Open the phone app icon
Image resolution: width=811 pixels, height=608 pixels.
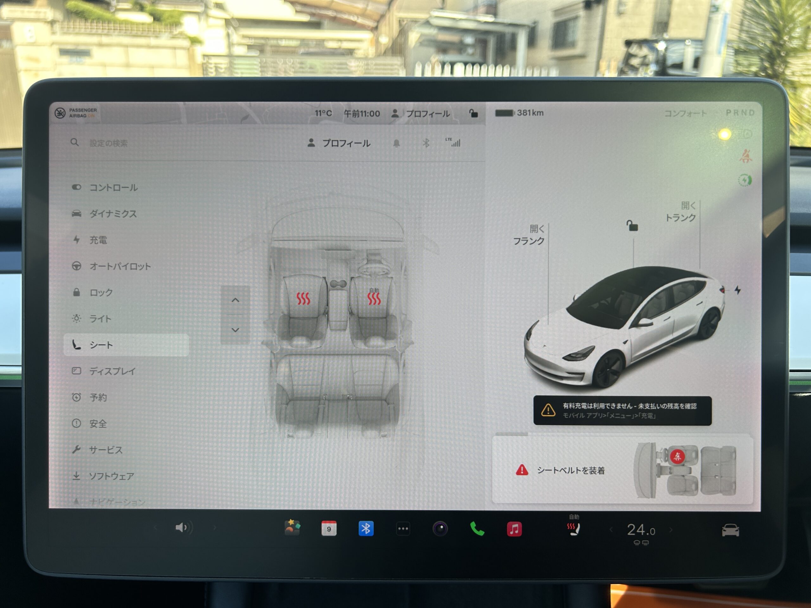point(477,529)
